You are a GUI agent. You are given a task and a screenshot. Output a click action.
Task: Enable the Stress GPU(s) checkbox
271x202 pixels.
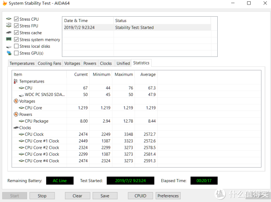(16, 53)
